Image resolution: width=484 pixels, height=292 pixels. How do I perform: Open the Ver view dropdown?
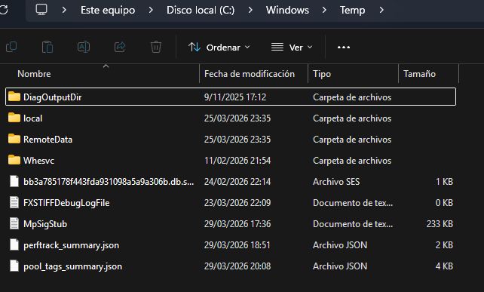tap(292, 48)
